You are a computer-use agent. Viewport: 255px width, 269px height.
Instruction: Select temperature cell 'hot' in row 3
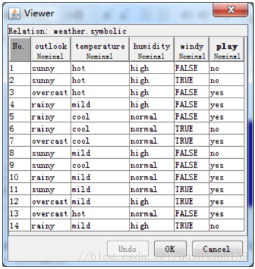pyautogui.click(x=100, y=92)
